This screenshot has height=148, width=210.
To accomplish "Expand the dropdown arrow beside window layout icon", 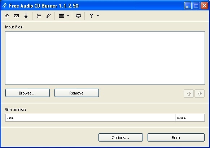I will click(x=68, y=15).
